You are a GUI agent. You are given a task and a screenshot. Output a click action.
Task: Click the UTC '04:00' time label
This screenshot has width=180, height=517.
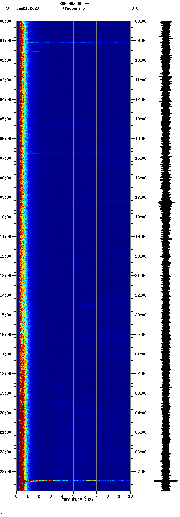(x=141, y=413)
